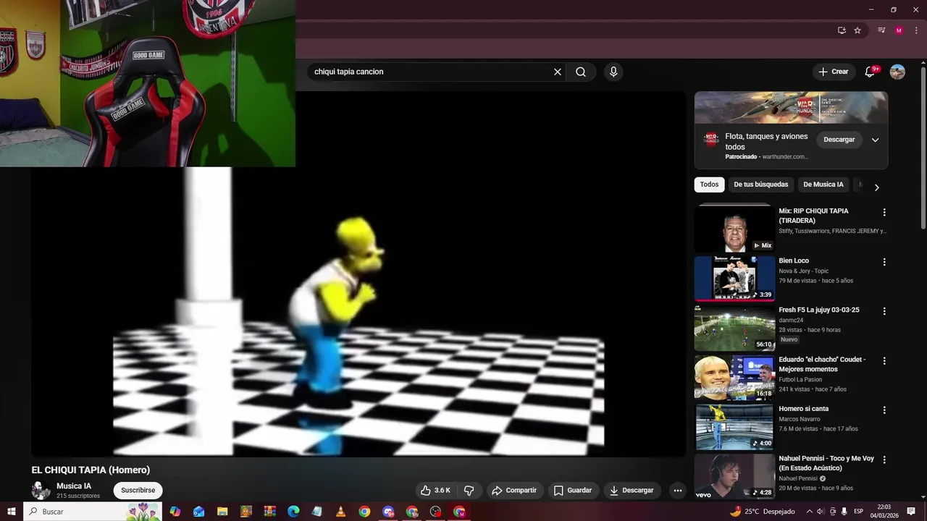
Task: Open YouTube notifications bell
Action: pyautogui.click(x=871, y=72)
